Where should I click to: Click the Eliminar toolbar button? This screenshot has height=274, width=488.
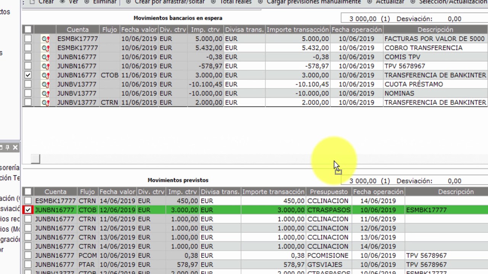click(x=100, y=2)
